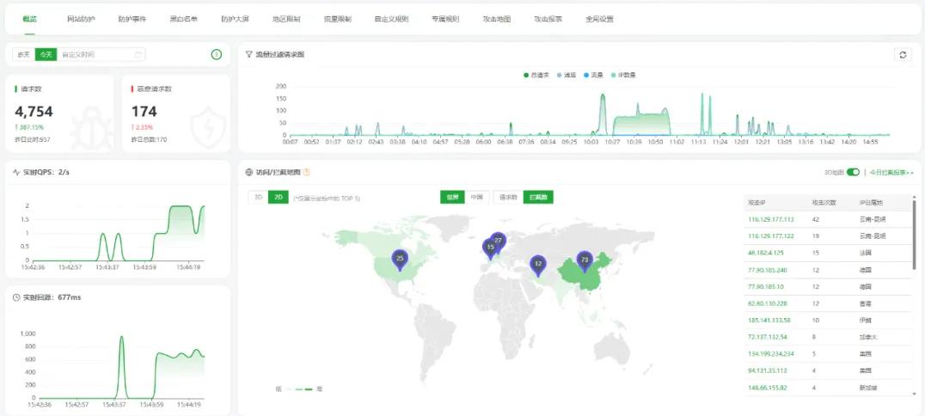This screenshot has height=416, width=925.
Task: Select the 昨天 date filter button
Action: click(x=23, y=55)
